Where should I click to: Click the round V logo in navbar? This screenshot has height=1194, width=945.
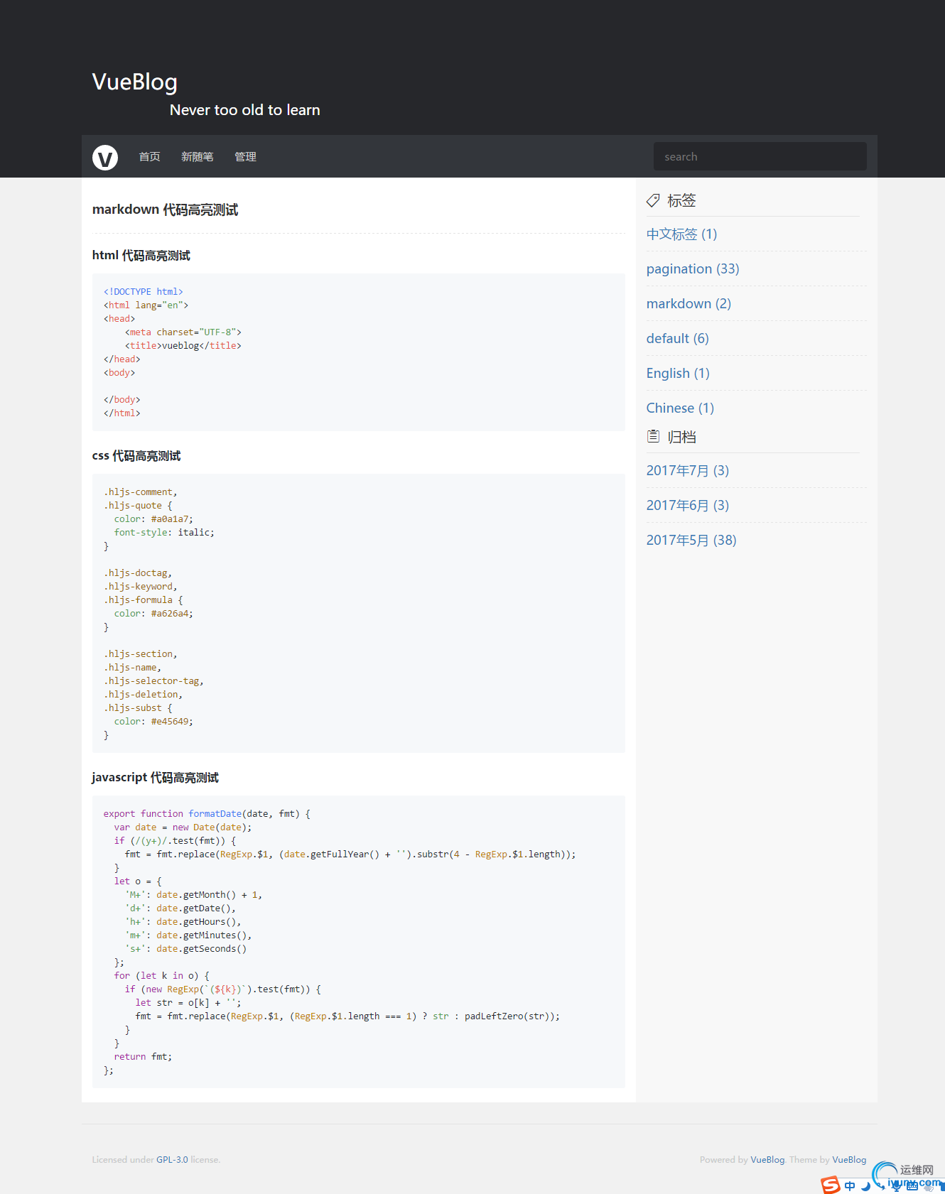pyautogui.click(x=105, y=157)
